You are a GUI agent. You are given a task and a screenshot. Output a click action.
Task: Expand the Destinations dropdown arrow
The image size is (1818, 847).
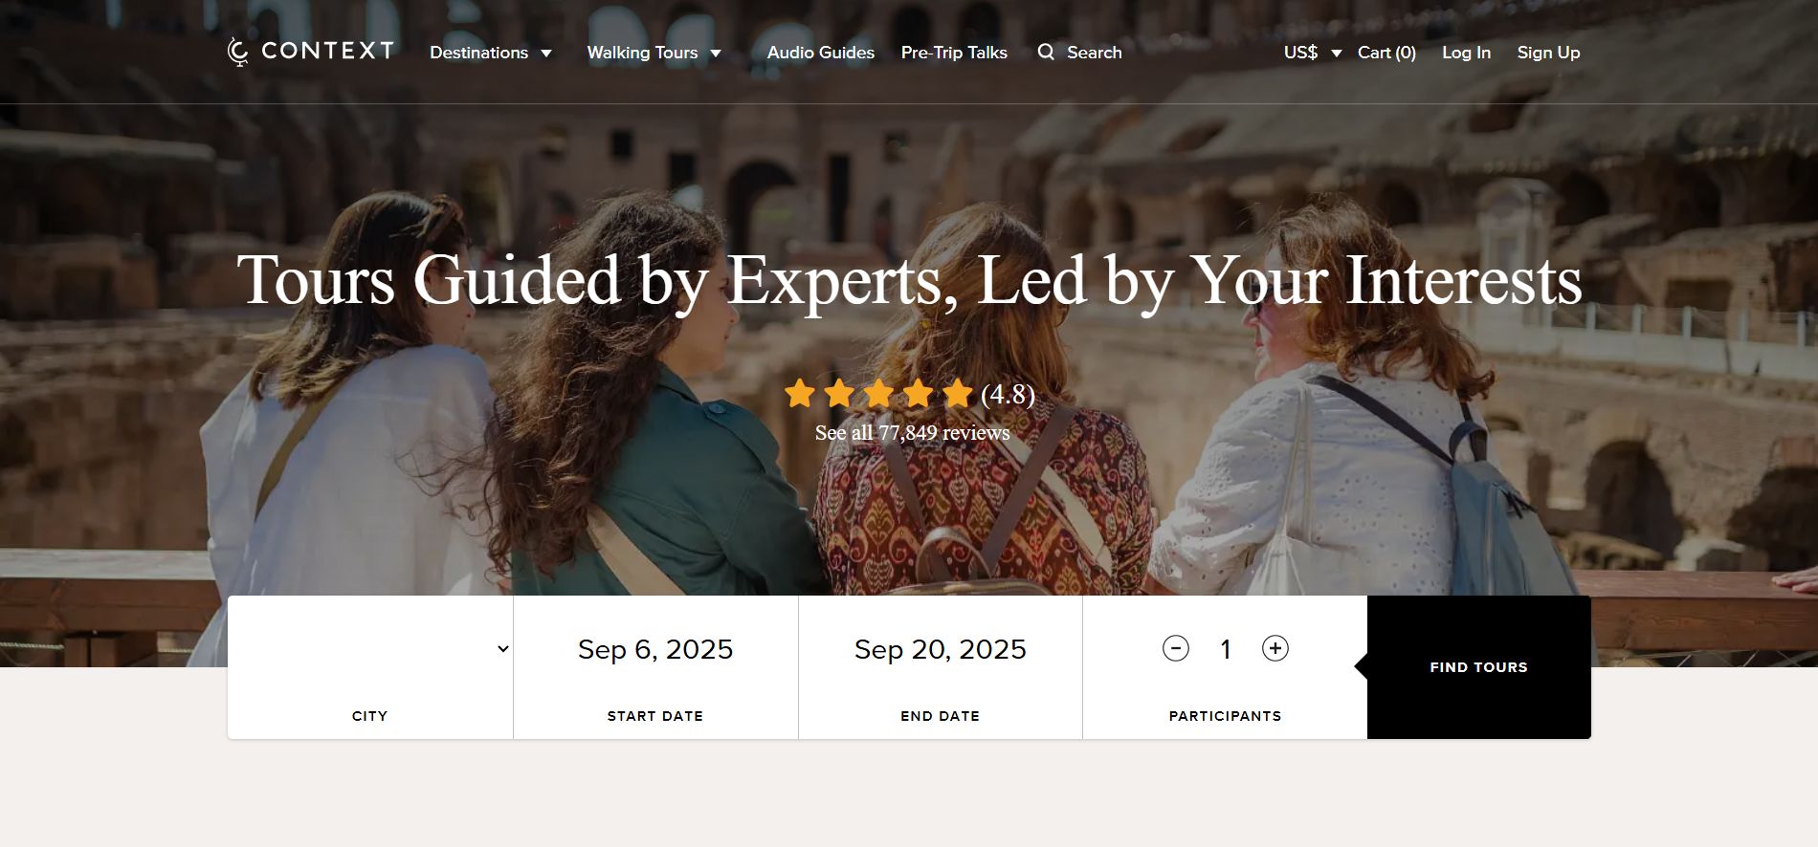click(546, 54)
